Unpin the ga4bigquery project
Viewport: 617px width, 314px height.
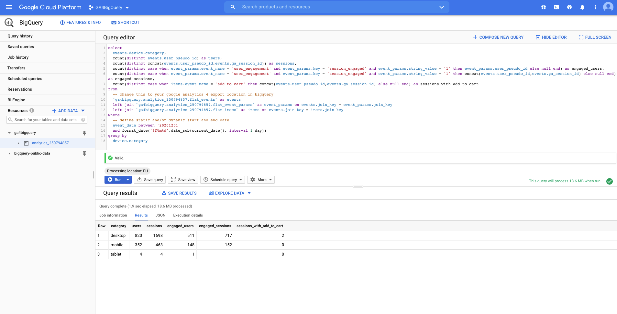84,132
